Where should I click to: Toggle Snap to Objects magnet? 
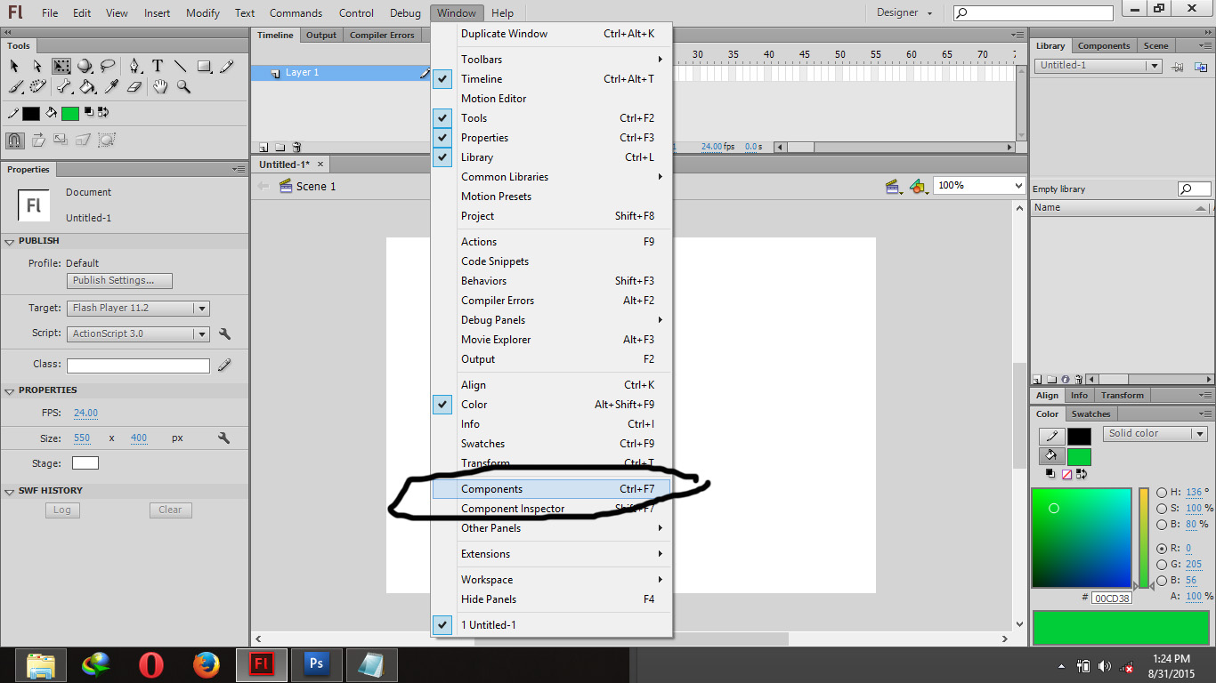[14, 140]
